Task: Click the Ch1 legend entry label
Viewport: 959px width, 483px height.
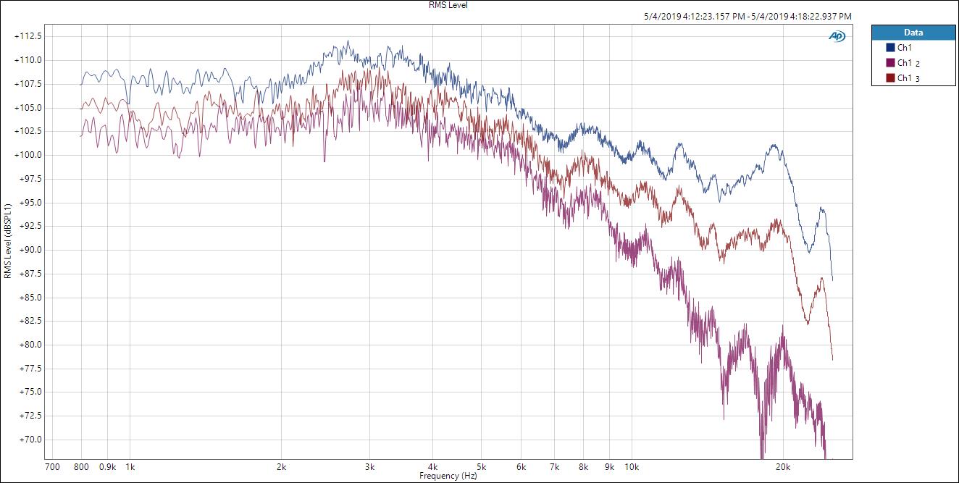Action: pos(905,47)
